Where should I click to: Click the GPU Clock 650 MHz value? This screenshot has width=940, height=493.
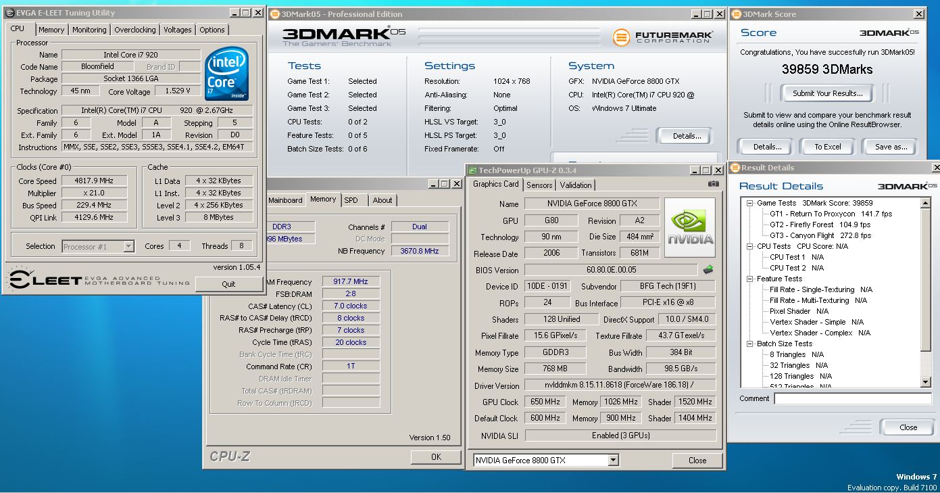click(x=545, y=402)
